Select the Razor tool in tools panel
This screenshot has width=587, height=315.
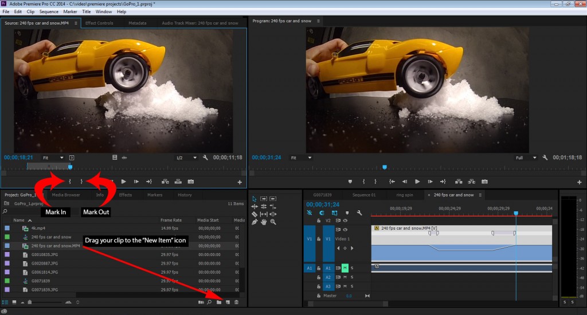coord(254,214)
